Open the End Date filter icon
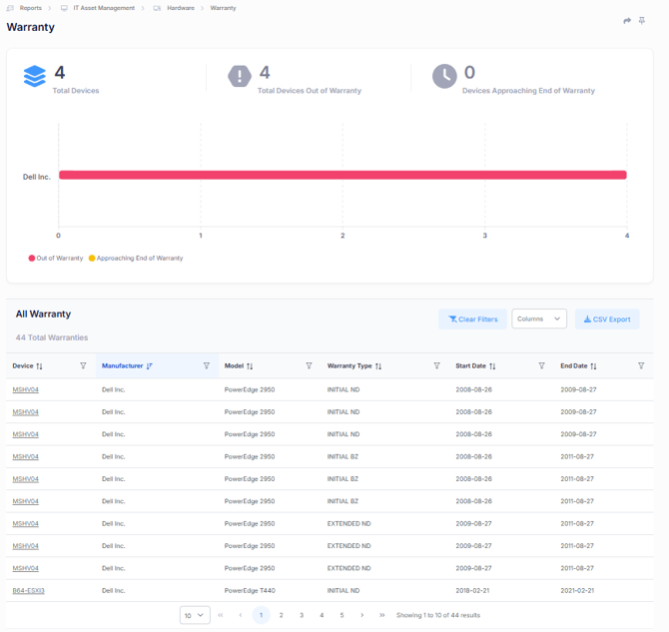The height and width of the screenshot is (632, 669). click(x=641, y=366)
